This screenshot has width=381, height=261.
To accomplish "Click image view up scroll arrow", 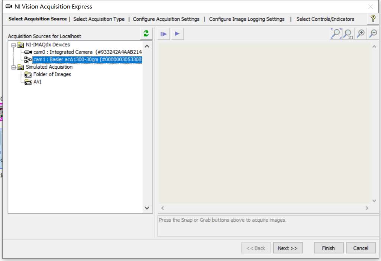I will [374, 46].
